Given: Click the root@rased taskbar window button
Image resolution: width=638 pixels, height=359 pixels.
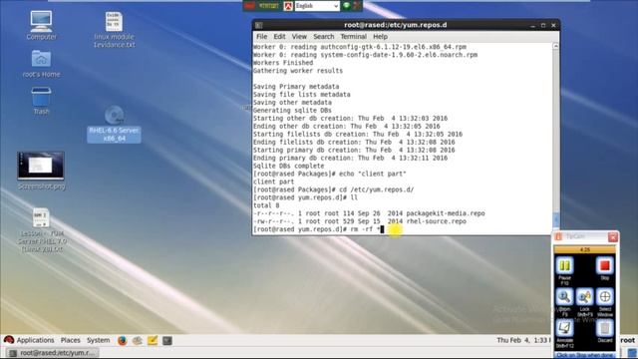Looking at the screenshot, I should 53,353.
